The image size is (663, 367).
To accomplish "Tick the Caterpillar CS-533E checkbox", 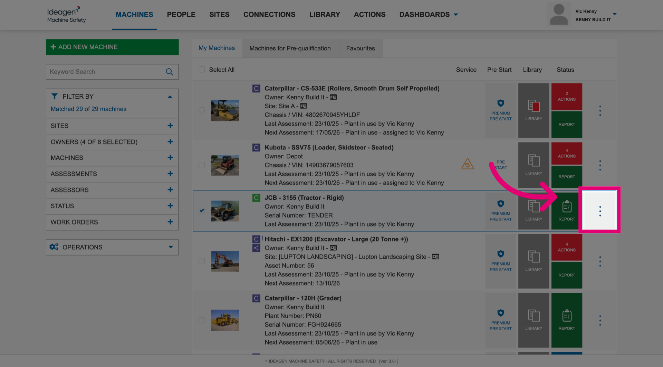I will 202,110.
